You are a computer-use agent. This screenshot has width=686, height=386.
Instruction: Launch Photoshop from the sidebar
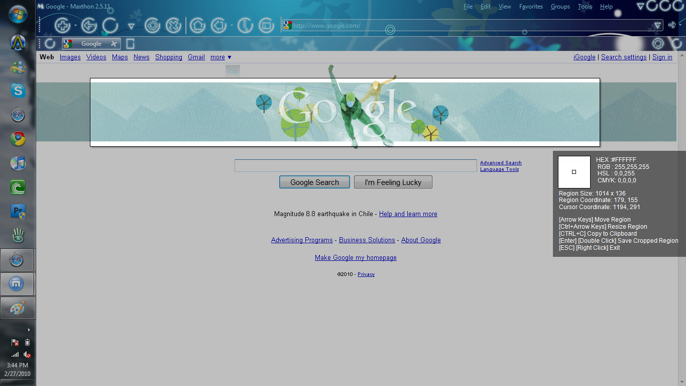[18, 212]
